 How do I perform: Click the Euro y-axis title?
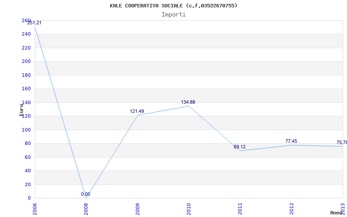[21, 110]
